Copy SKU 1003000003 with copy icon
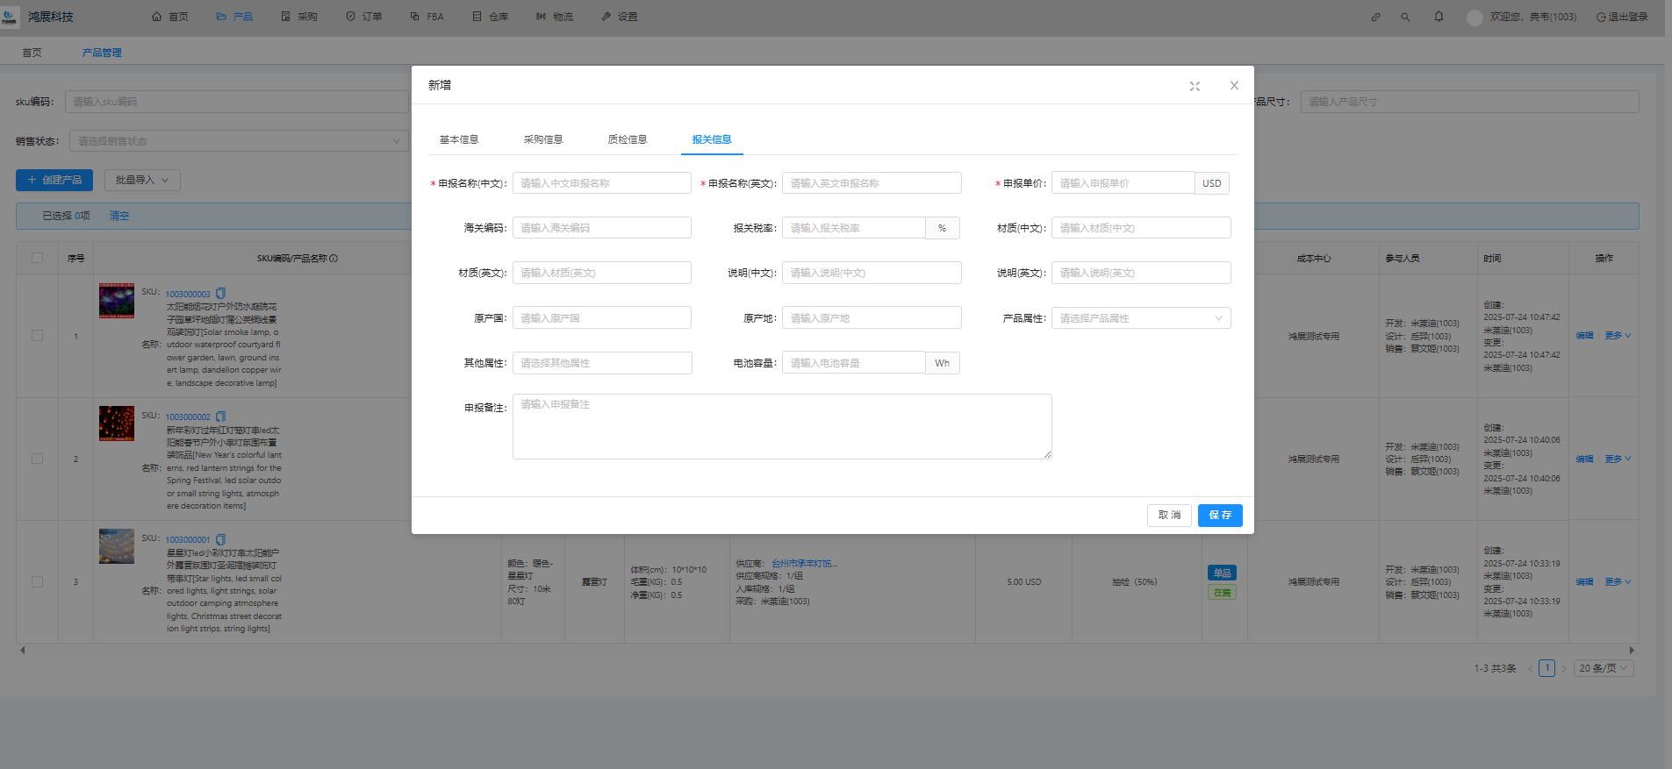Viewport: 1672px width, 769px height. [x=221, y=294]
